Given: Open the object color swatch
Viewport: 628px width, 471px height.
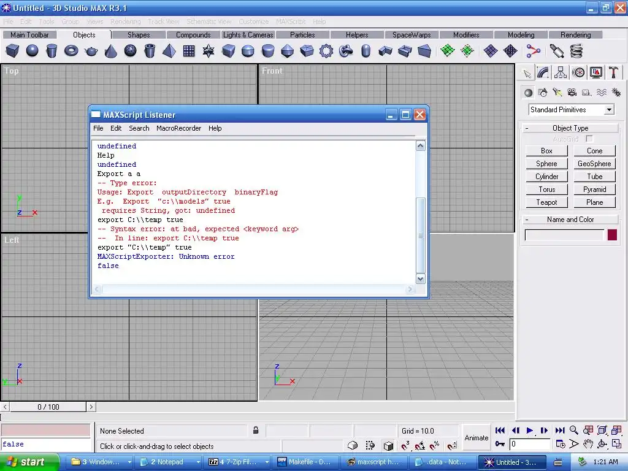Looking at the screenshot, I should pos(612,235).
